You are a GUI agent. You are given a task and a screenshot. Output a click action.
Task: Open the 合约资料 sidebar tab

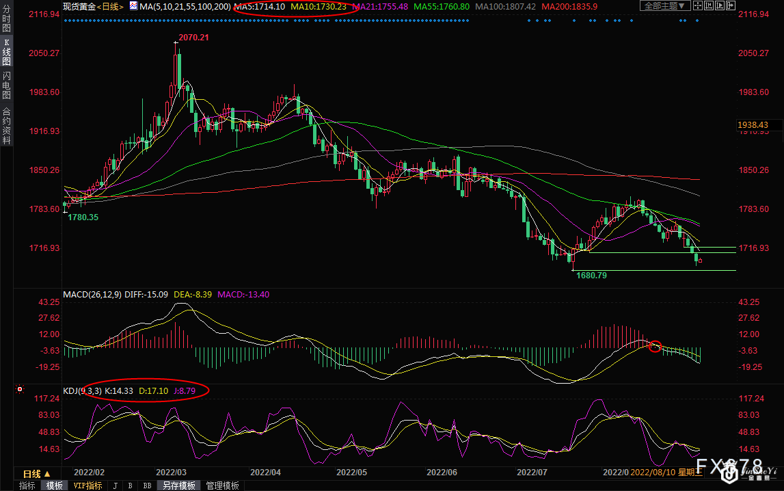(x=6, y=126)
